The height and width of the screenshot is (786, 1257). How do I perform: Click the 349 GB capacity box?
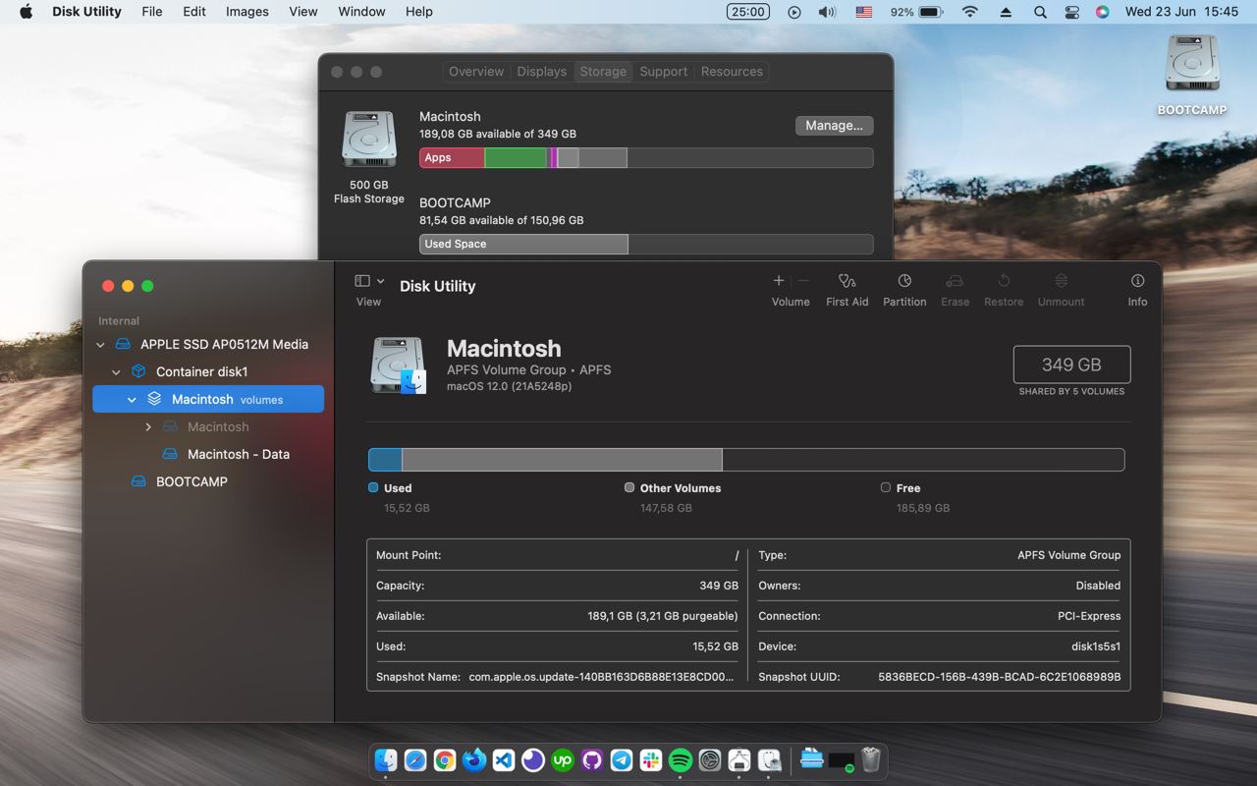click(x=1071, y=365)
